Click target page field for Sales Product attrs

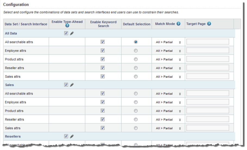[208, 111]
